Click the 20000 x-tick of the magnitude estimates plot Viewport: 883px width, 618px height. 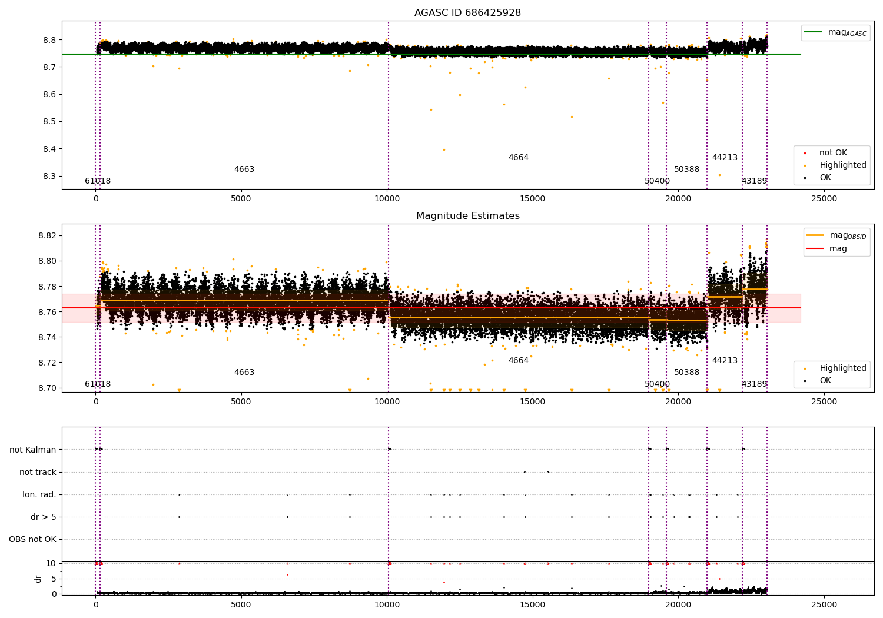(678, 401)
